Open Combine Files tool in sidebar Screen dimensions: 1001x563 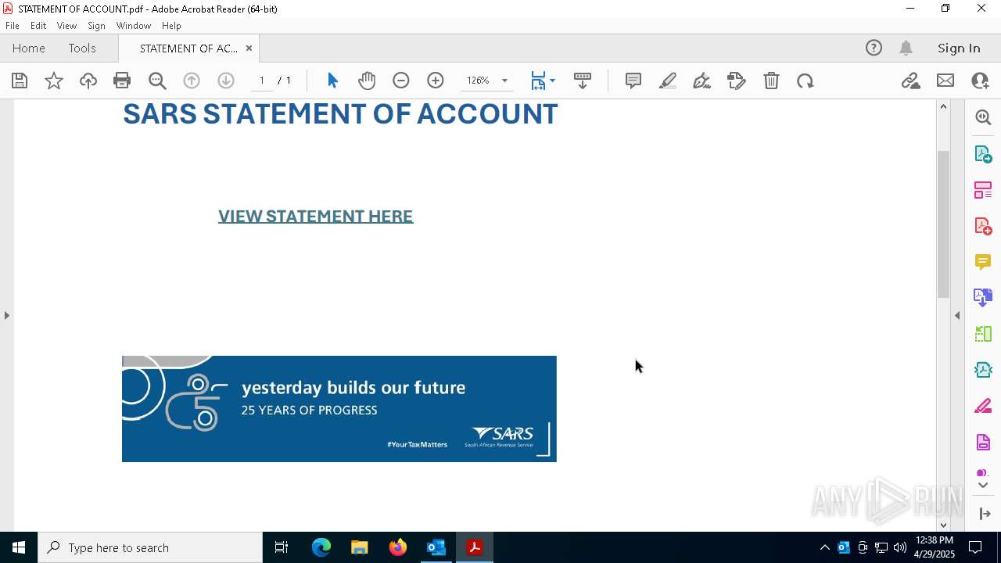tap(983, 298)
